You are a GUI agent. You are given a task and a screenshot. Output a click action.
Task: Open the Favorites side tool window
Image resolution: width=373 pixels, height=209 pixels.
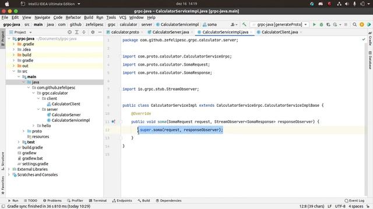[x=3, y=185]
